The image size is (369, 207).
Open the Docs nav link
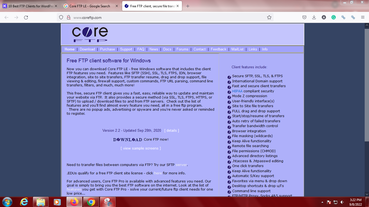pyautogui.click(x=167, y=49)
